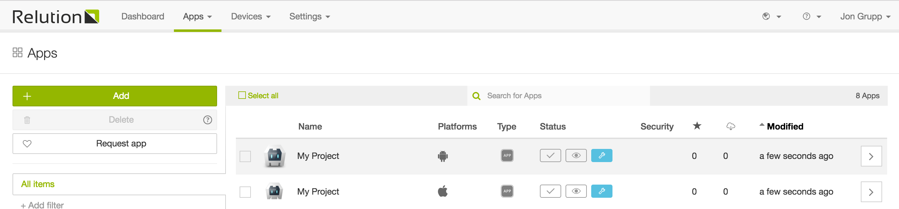This screenshot has width=899, height=209.
Task: Go to the Dashboard tab
Action: pyautogui.click(x=143, y=16)
